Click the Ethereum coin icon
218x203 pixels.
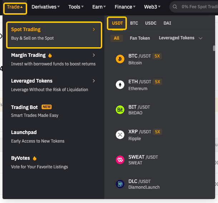pyautogui.click(x=120, y=85)
